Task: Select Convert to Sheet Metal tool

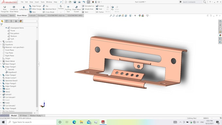Action: pyautogui.click(x=14, y=9)
